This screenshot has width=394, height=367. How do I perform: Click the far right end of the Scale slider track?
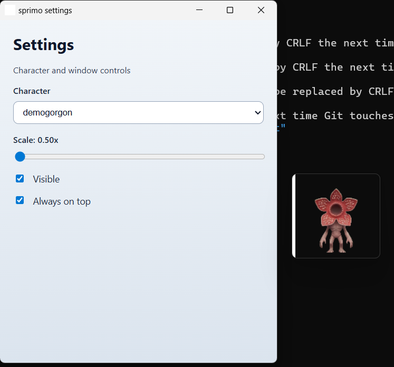tap(263, 157)
